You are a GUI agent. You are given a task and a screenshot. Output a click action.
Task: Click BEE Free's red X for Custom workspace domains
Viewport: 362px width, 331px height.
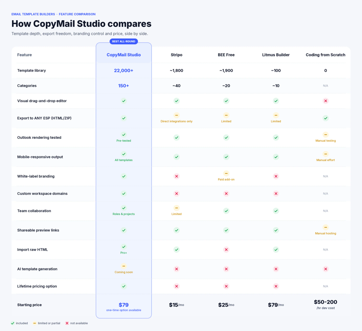point(226,194)
